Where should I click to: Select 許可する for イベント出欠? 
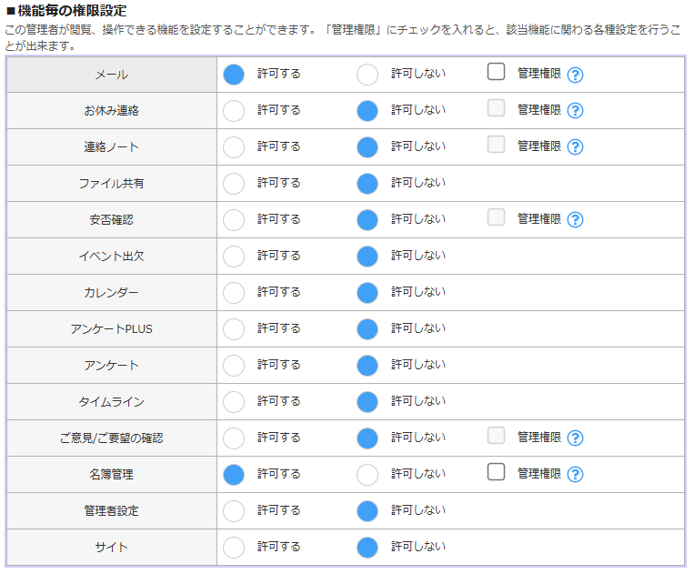pos(234,257)
